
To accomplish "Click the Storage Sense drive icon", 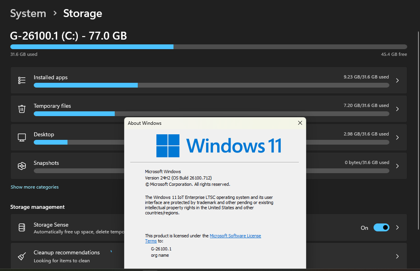I will click(x=22, y=227).
